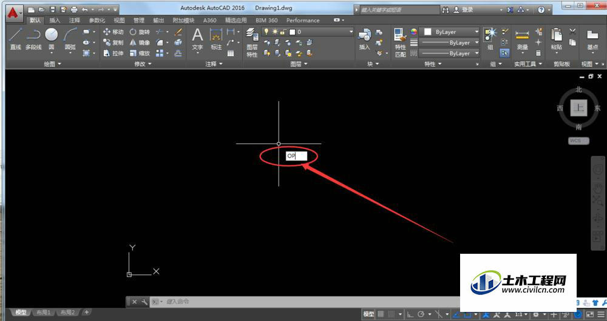The width and height of the screenshot is (607, 321).
Task: Toggle the layer freeze sun icon
Action: [x=275, y=32]
